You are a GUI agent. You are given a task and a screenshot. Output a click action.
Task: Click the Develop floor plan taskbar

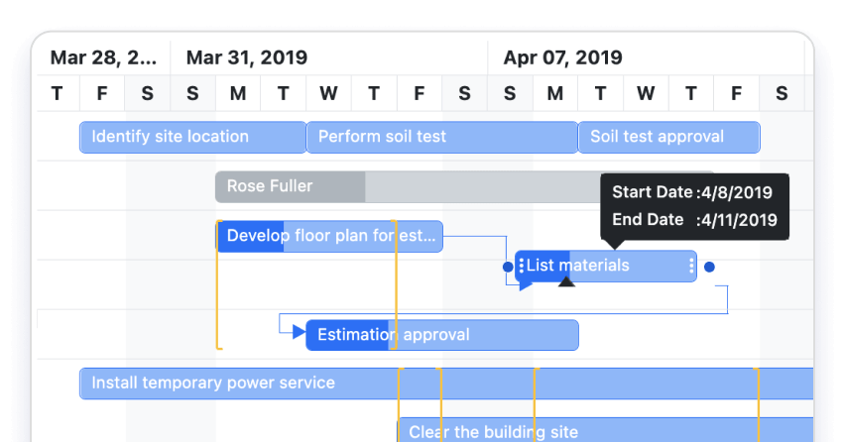coord(329,236)
